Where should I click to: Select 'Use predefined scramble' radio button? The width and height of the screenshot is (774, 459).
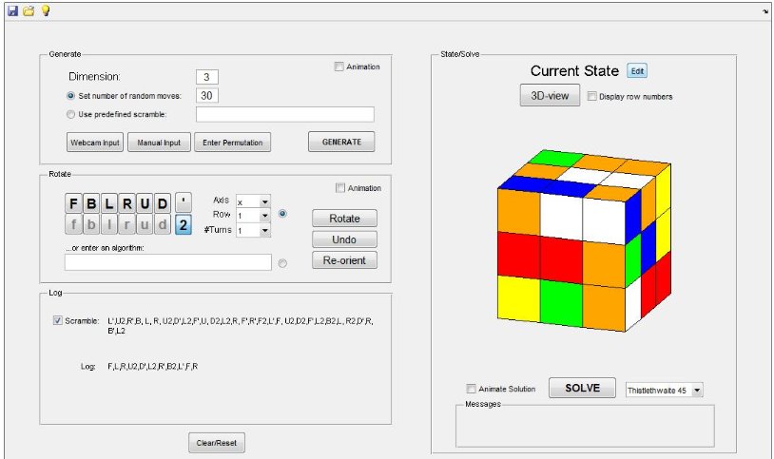(x=70, y=114)
